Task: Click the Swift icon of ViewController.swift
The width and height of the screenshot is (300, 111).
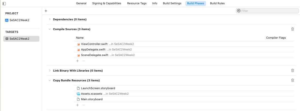Action: click(x=78, y=44)
